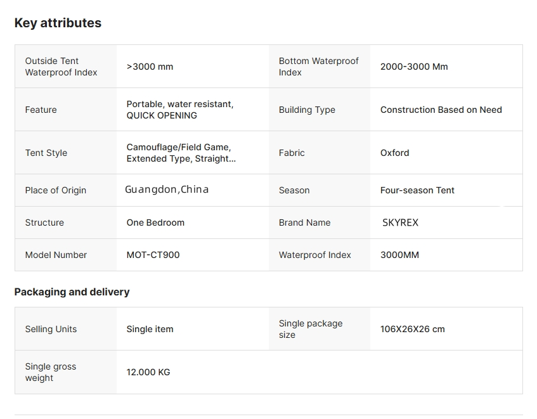Click the Bottom Waterproof Index label
Viewport: 537px width, 419px height.
pyautogui.click(x=318, y=67)
